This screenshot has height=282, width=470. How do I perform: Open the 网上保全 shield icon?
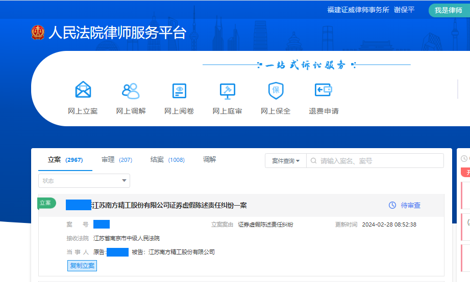pyautogui.click(x=276, y=91)
